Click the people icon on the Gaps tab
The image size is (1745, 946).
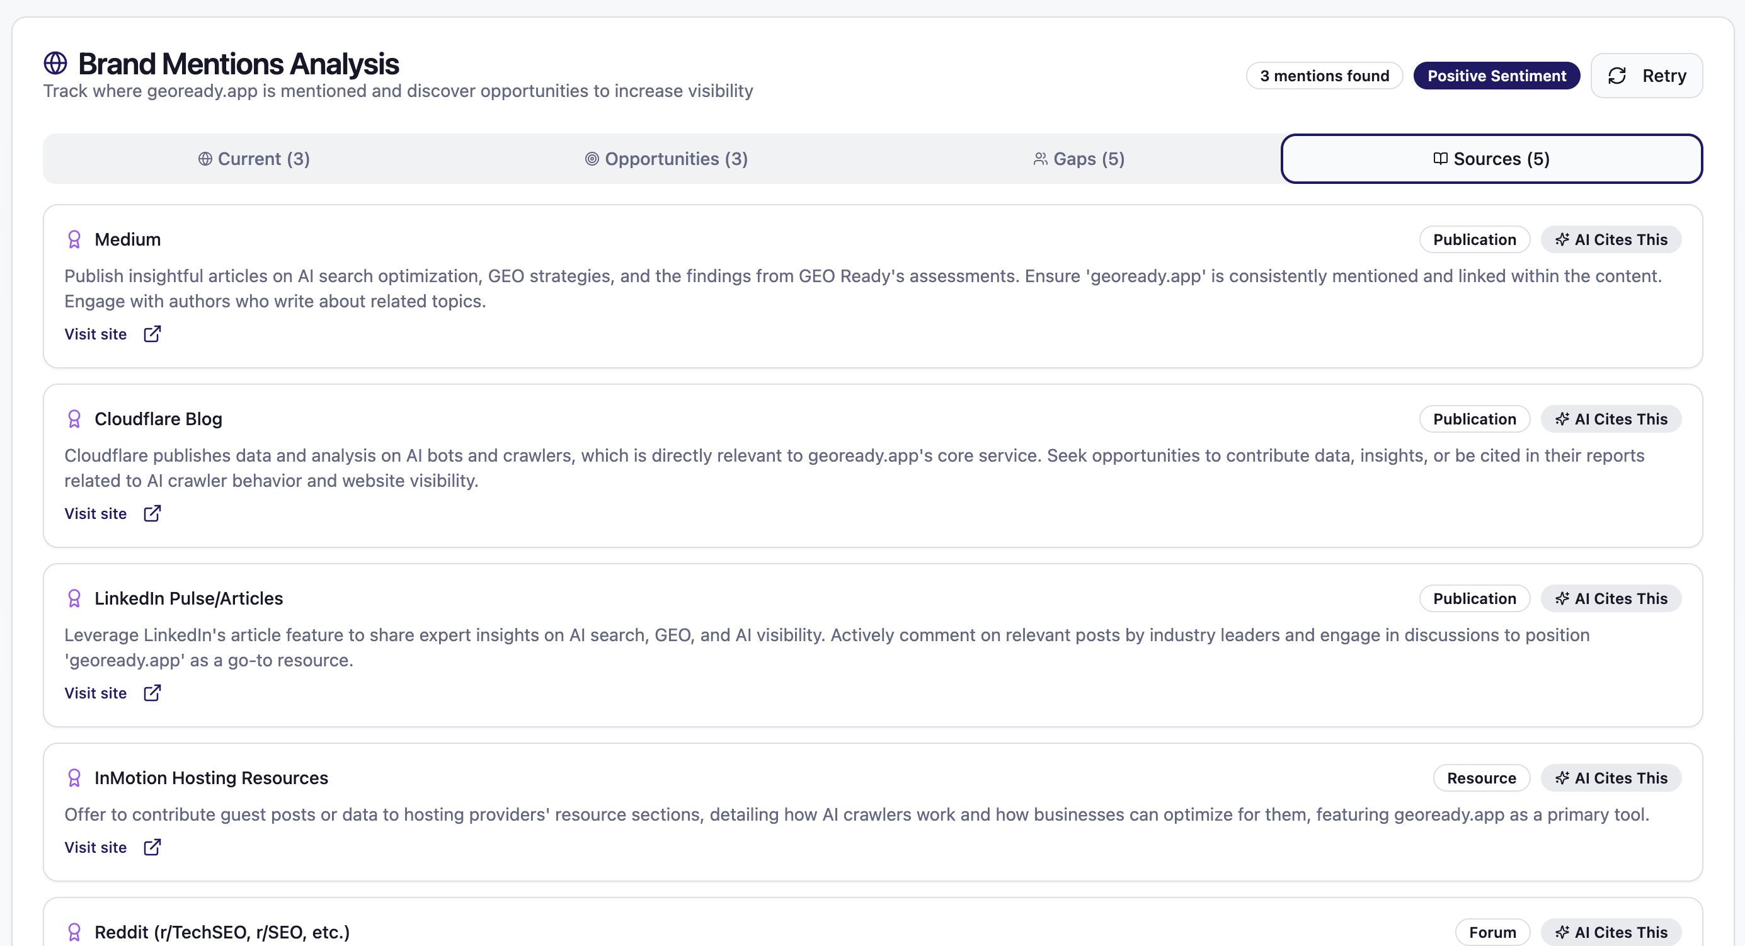coord(1040,159)
